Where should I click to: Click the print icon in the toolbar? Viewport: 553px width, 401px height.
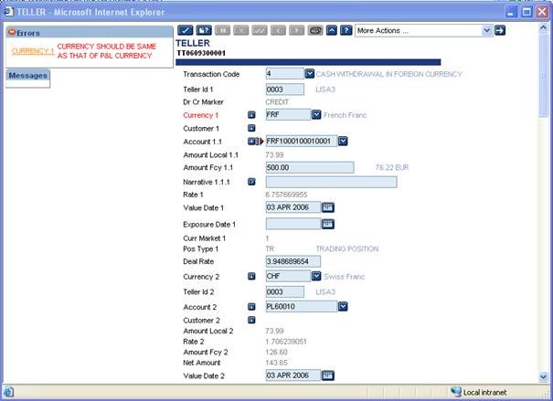pos(315,30)
